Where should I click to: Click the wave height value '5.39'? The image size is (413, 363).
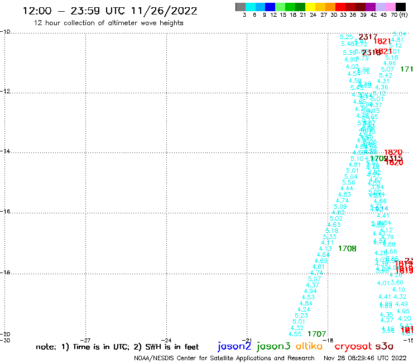coord(349,52)
